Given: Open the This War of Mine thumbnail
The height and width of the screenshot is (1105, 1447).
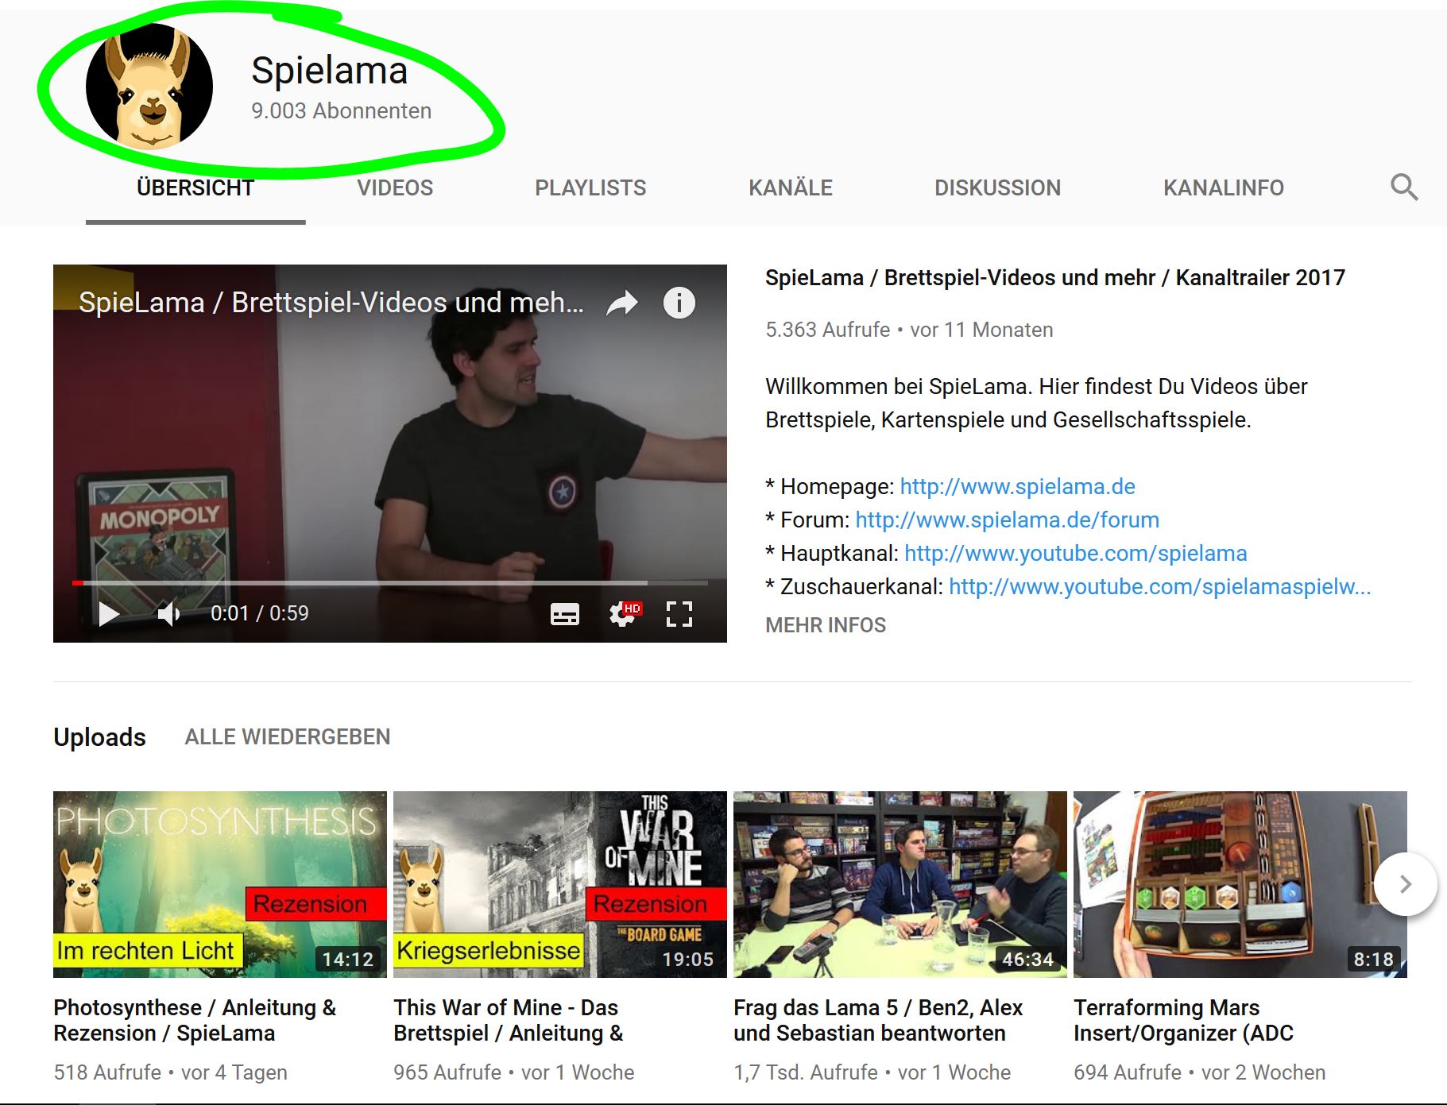Looking at the screenshot, I should point(560,884).
